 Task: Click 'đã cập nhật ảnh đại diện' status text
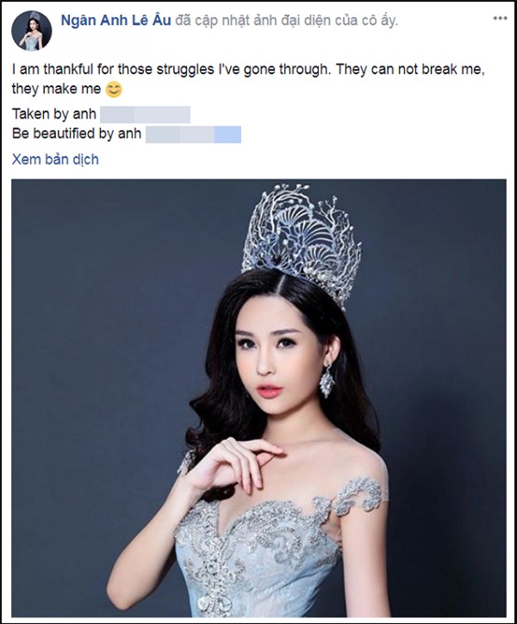click(286, 21)
